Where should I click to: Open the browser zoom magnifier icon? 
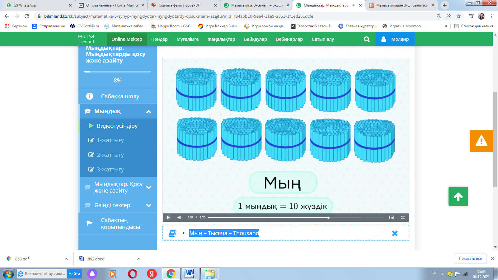coord(439,16)
